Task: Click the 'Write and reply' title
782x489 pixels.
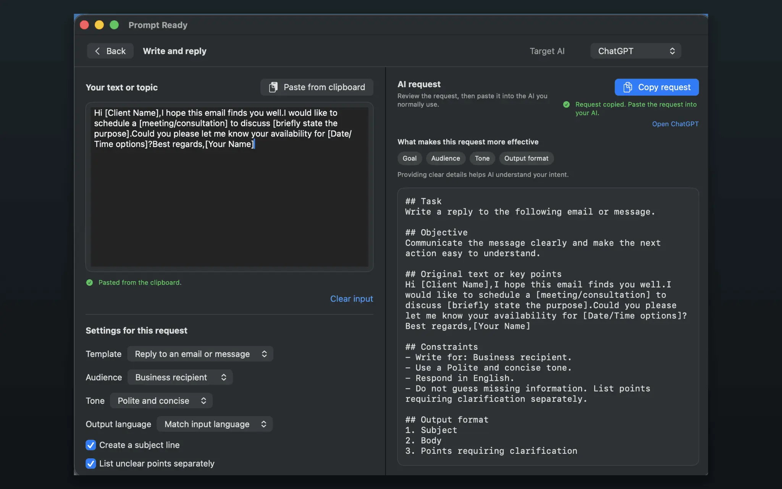Action: [174, 51]
